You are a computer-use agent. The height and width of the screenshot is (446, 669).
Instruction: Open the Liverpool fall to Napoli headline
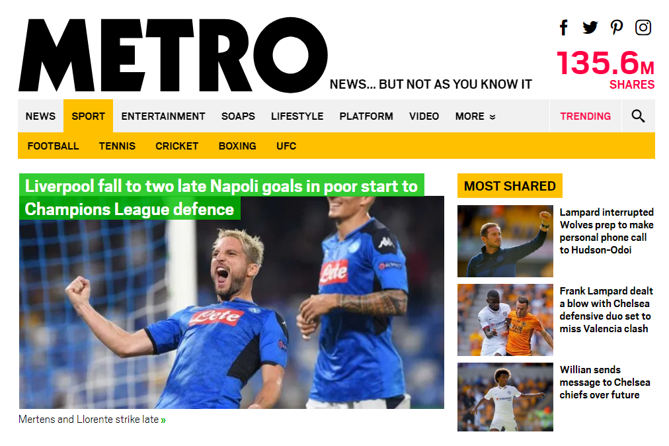[221, 197]
